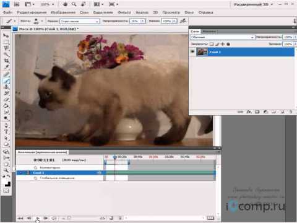Select the Eraser tool
The height and width of the screenshot is (223, 297).
click(x=6, y=100)
